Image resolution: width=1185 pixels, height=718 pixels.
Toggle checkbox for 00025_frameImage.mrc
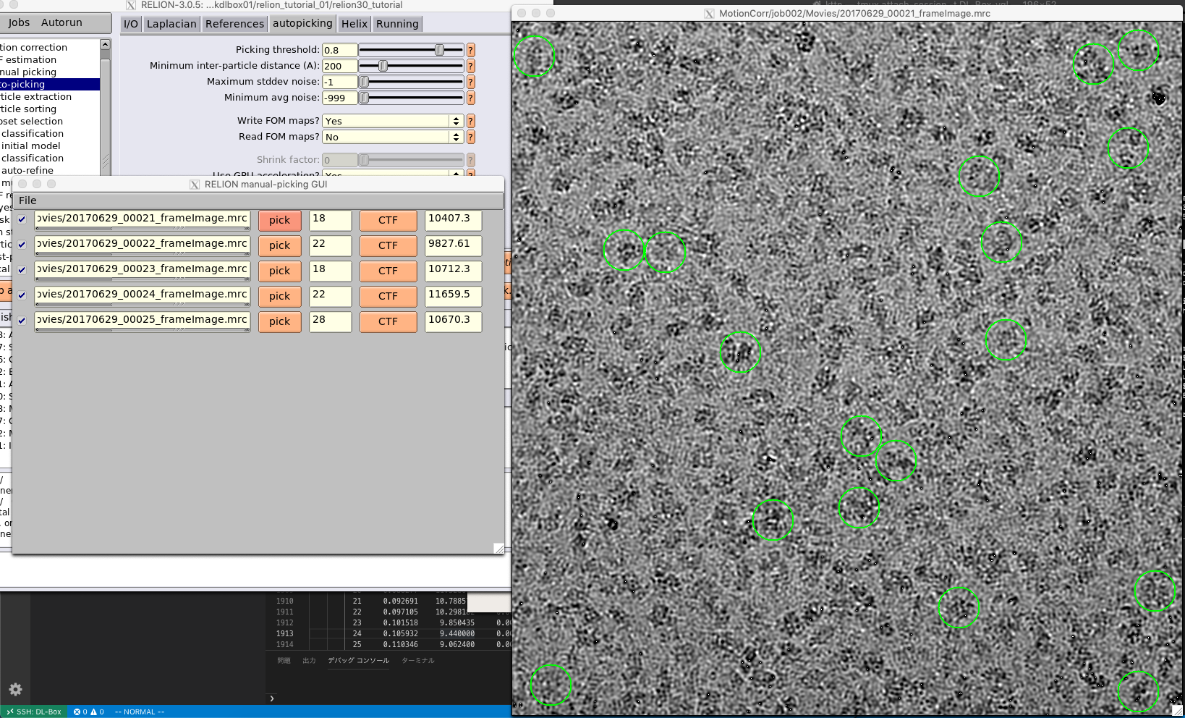[22, 321]
